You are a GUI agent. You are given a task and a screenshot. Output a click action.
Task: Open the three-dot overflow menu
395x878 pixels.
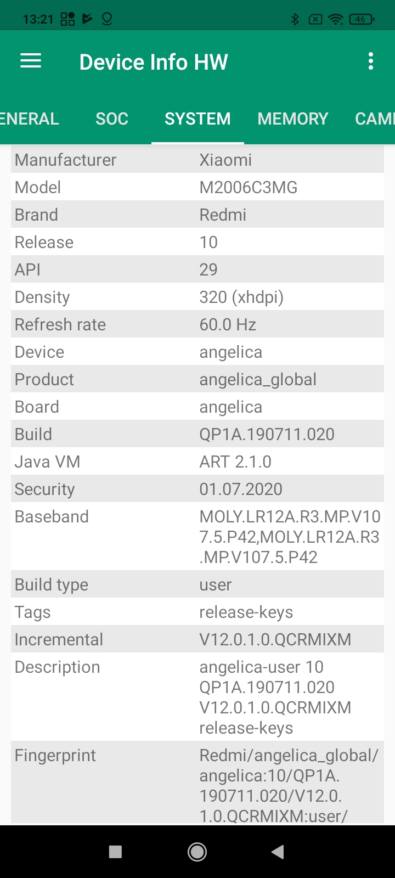(x=371, y=61)
